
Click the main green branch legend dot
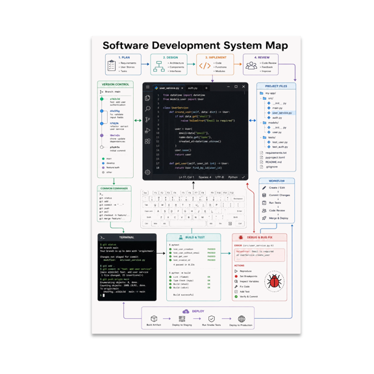(x=103, y=158)
